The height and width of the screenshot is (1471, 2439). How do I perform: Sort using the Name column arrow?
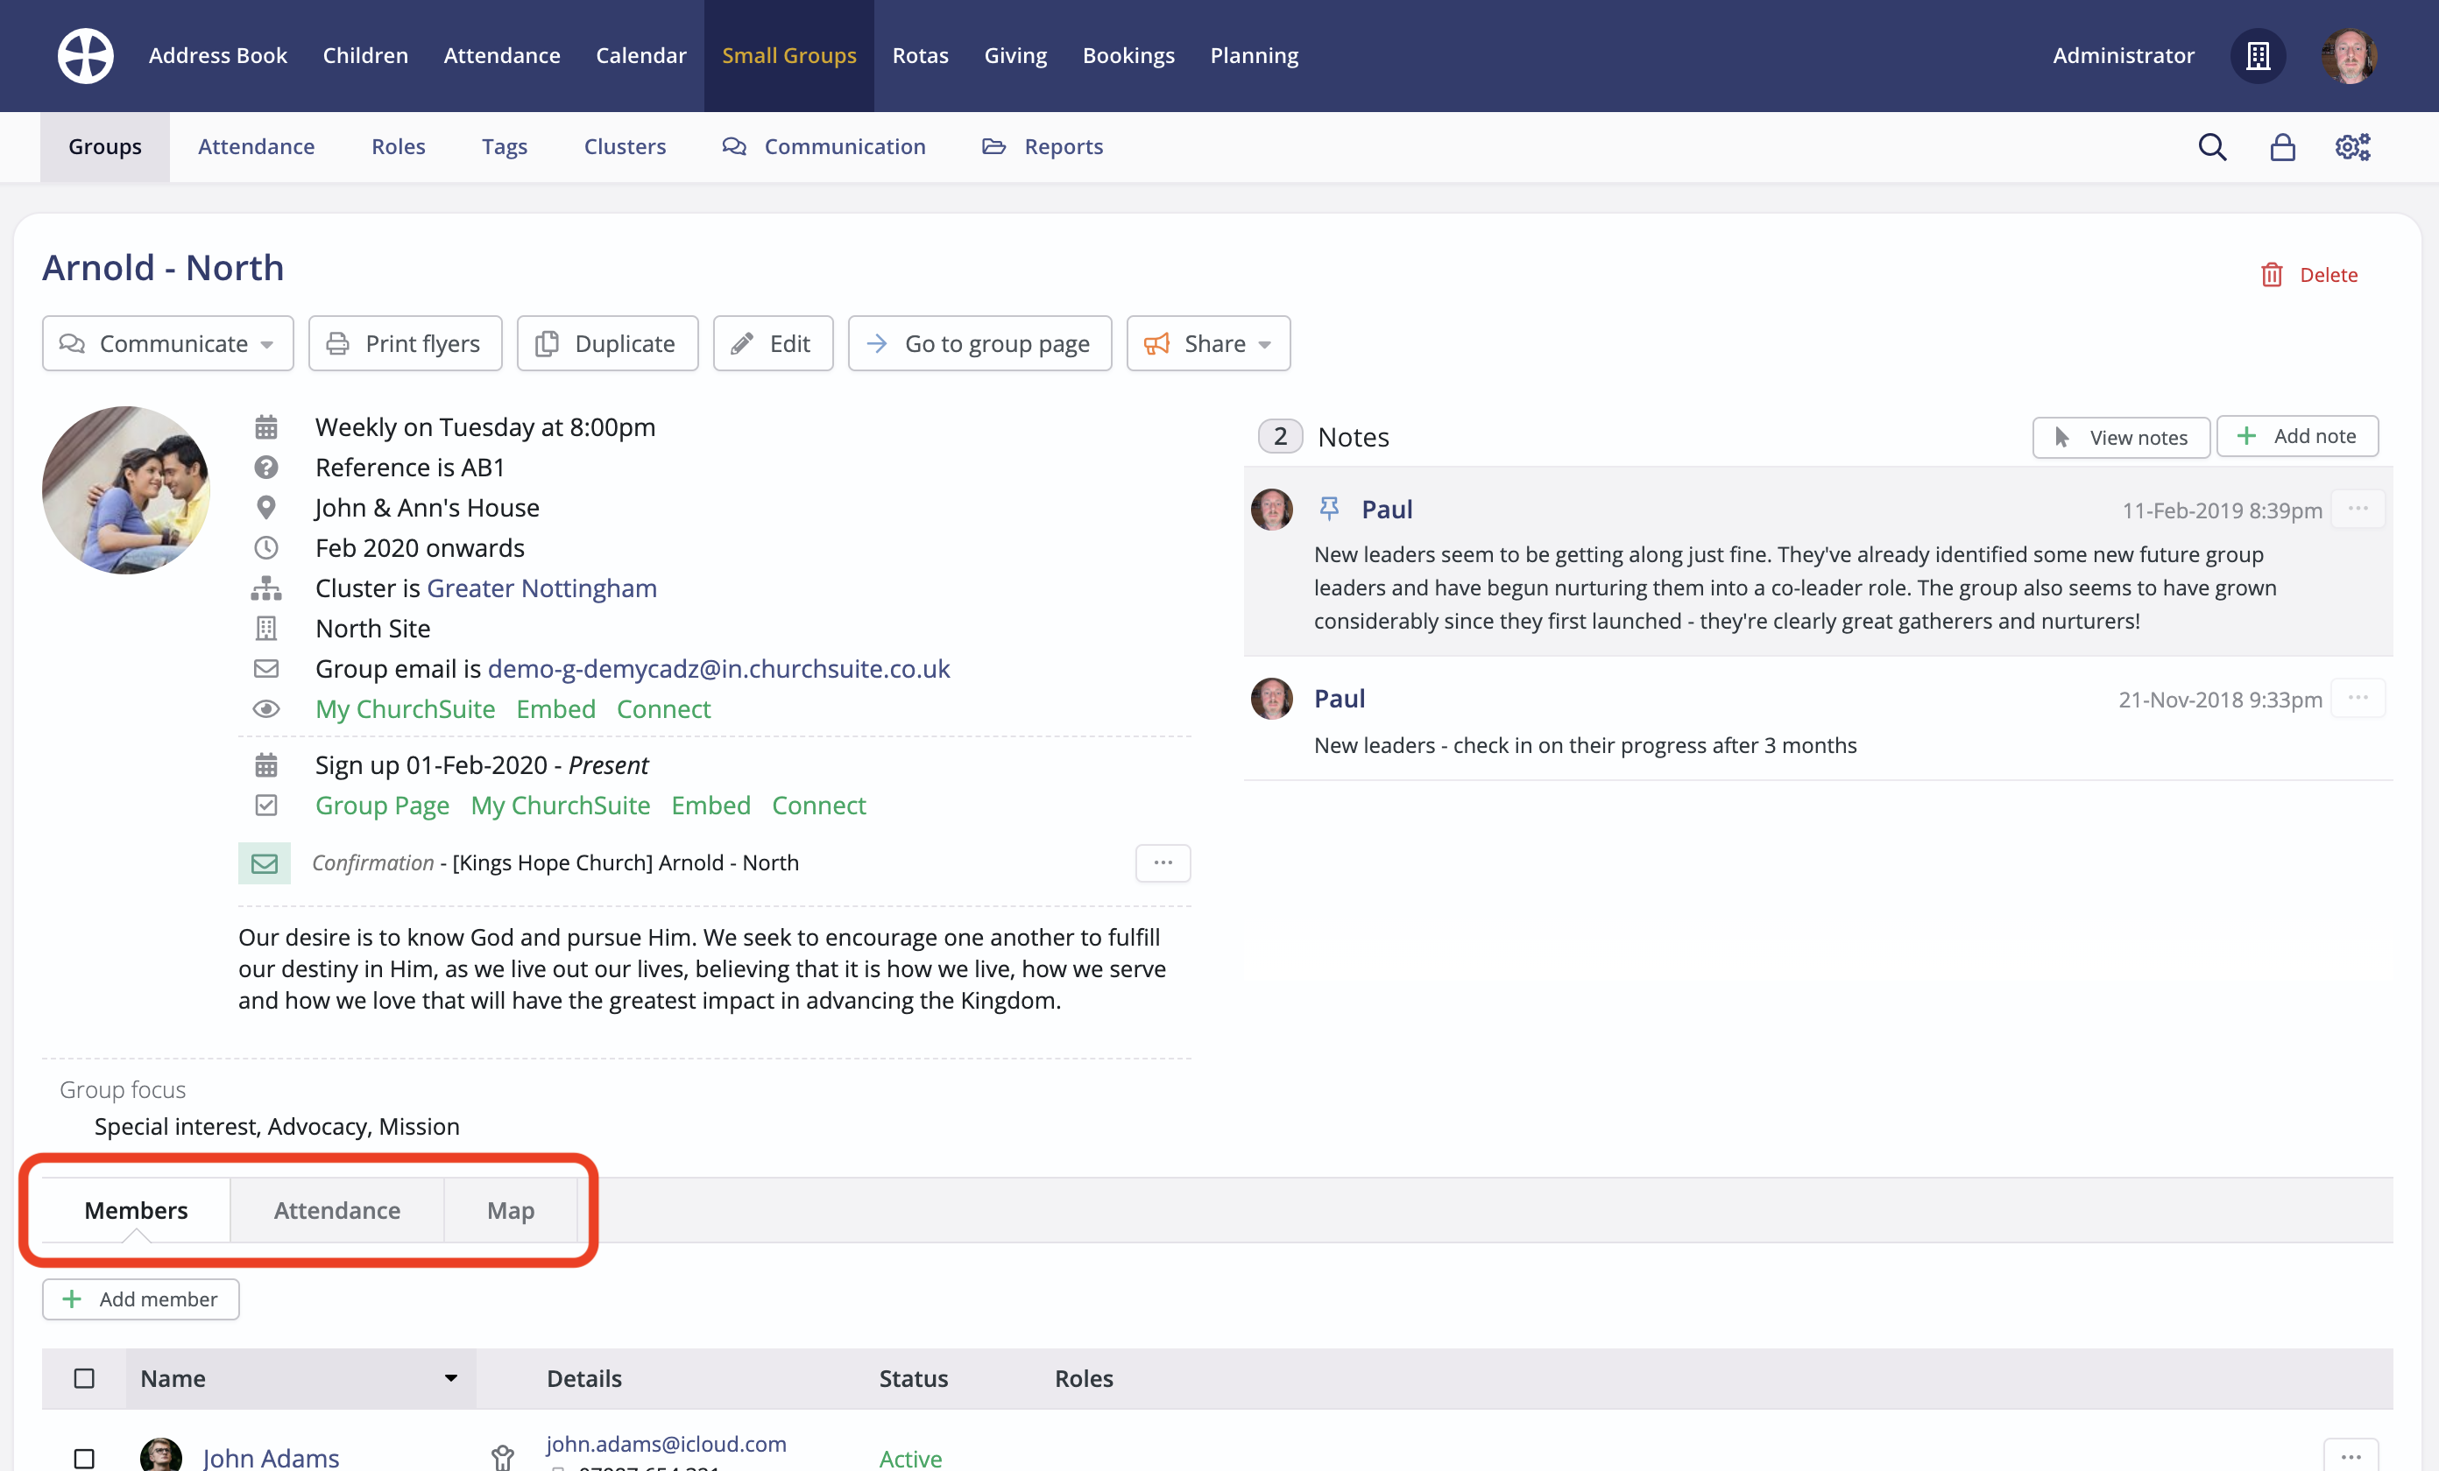tap(450, 1378)
